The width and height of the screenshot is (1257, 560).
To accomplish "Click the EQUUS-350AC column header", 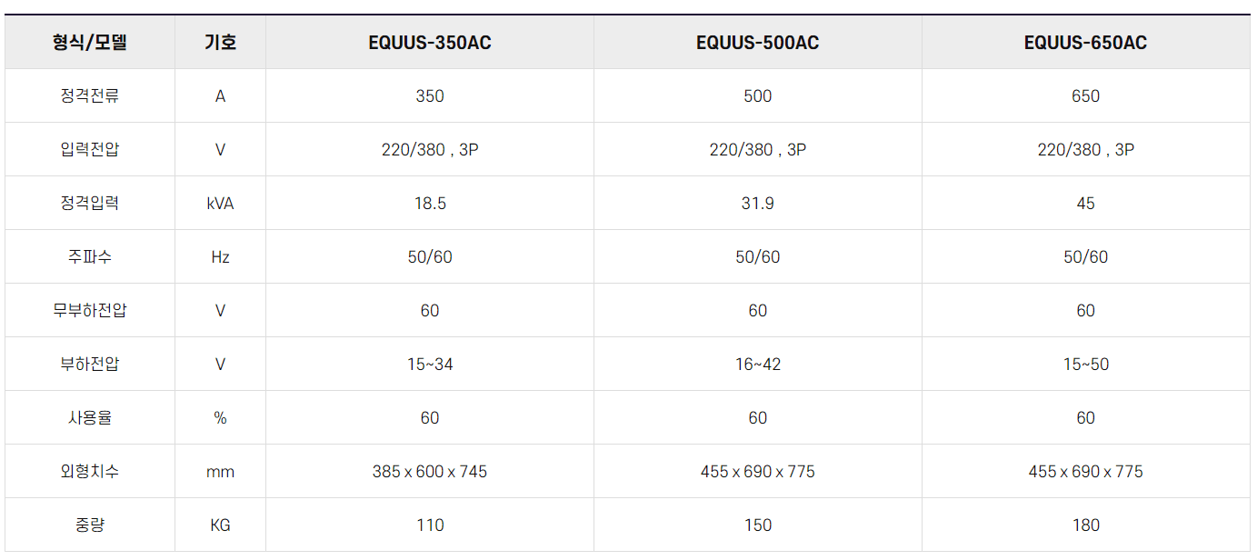I will [x=430, y=43].
